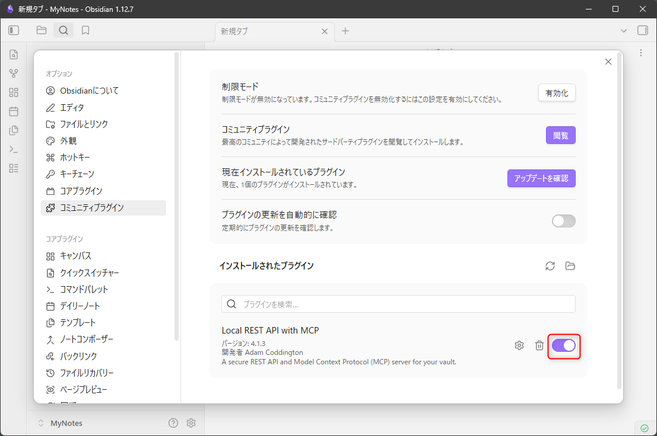This screenshot has width=657, height=436.
Task: Open help icon near vault name
Action: click(173, 423)
